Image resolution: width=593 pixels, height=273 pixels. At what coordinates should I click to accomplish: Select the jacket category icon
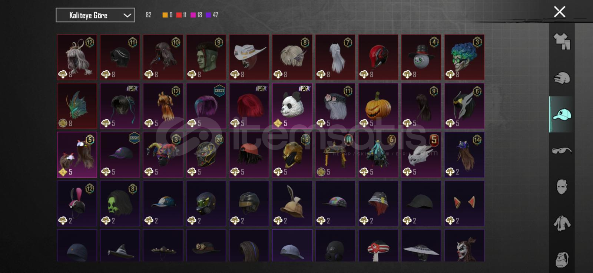point(562,223)
